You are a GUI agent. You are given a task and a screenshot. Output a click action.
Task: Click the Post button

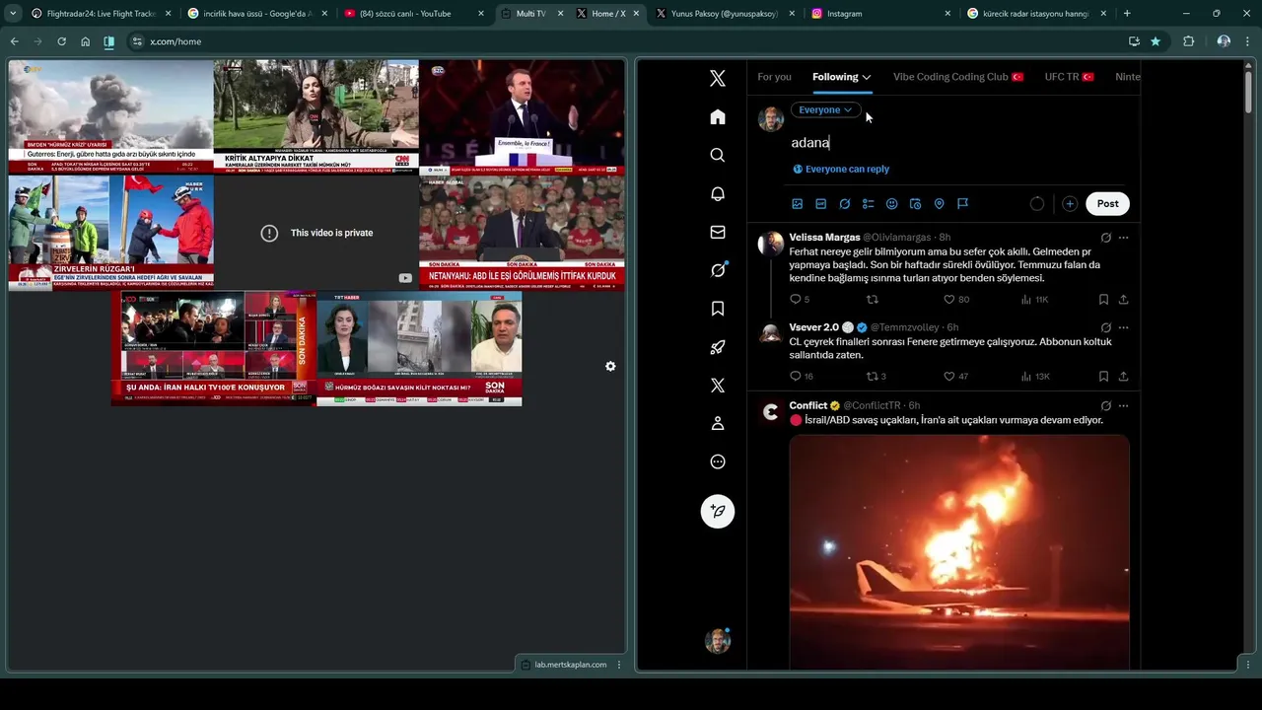click(x=1107, y=204)
